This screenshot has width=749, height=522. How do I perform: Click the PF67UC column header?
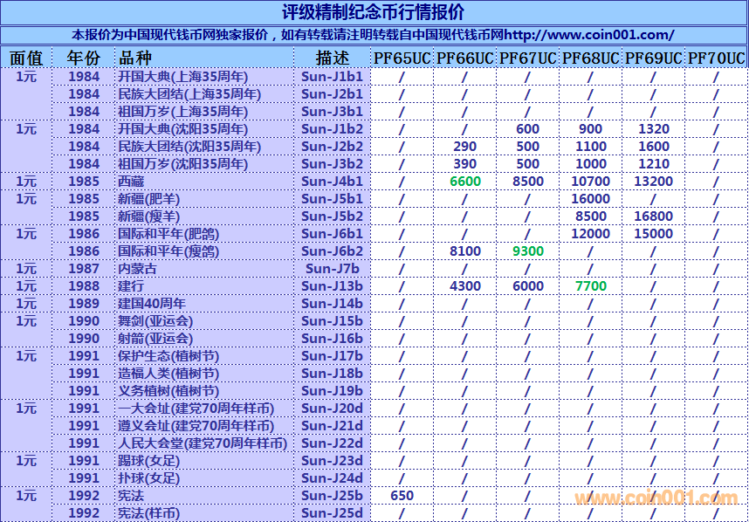[x=527, y=58]
